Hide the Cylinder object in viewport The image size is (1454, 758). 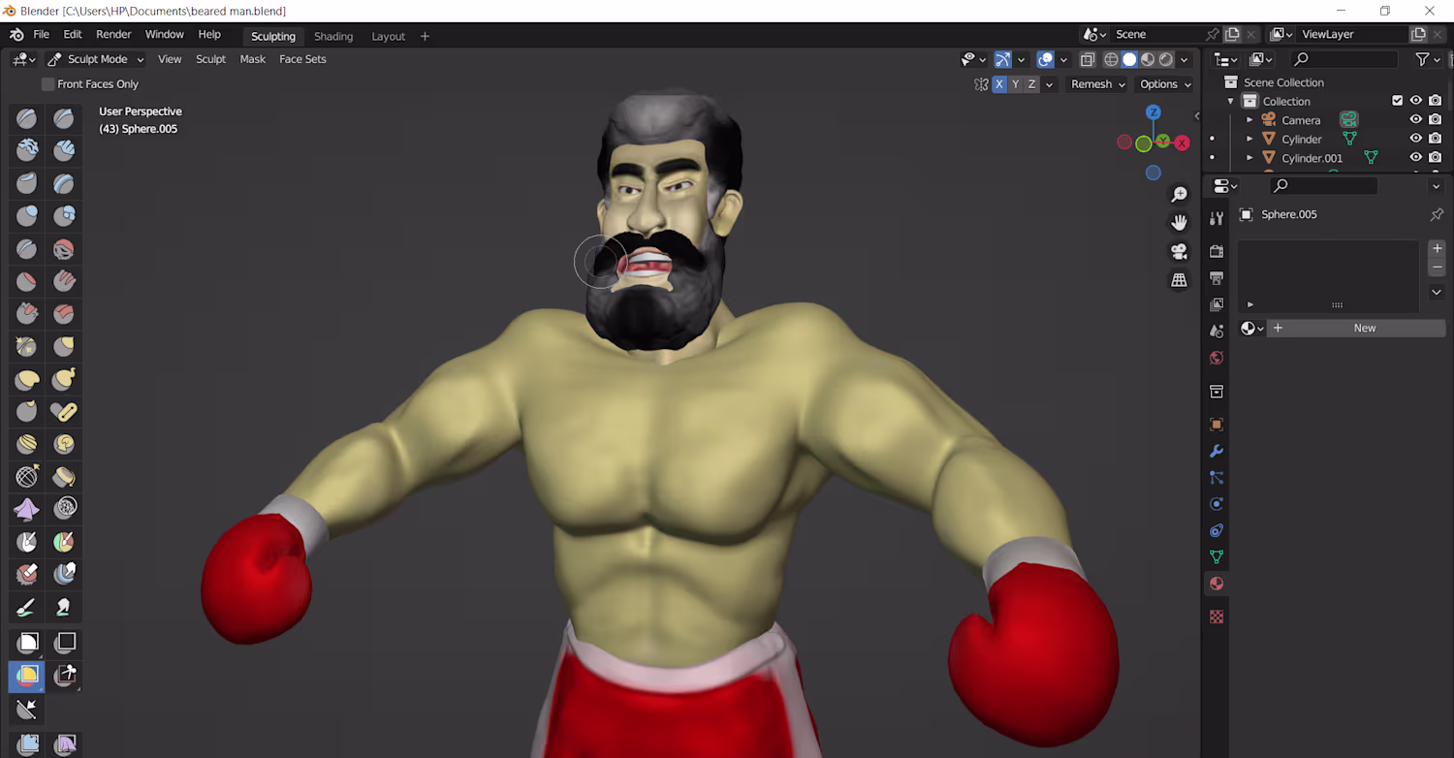1416,139
